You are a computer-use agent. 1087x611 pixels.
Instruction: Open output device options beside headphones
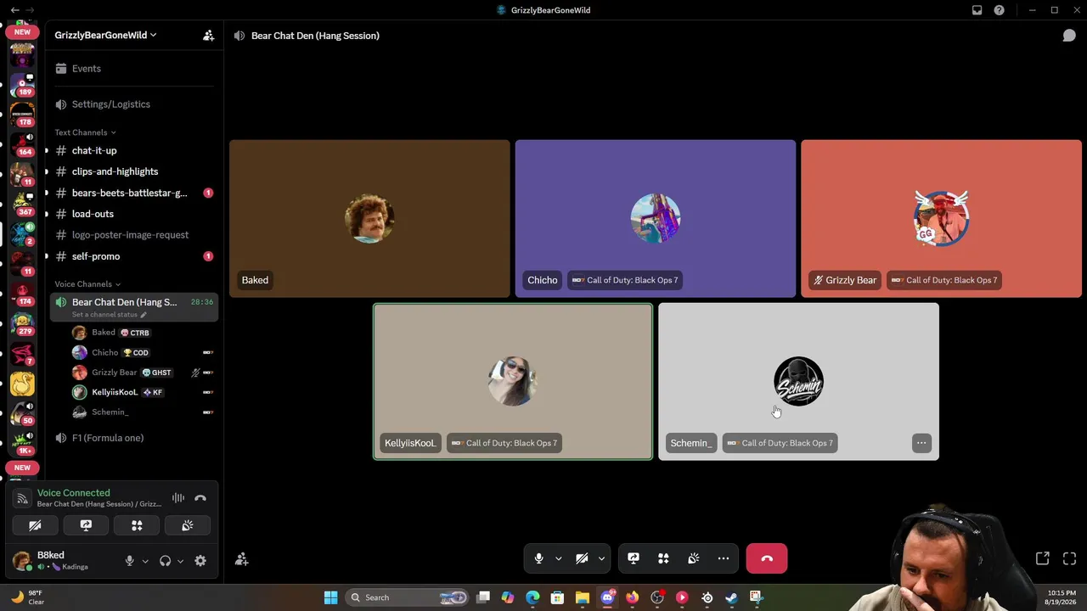pos(180,561)
